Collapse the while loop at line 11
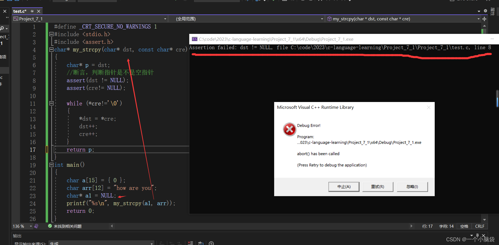This screenshot has height=245, width=499. [x=51, y=103]
